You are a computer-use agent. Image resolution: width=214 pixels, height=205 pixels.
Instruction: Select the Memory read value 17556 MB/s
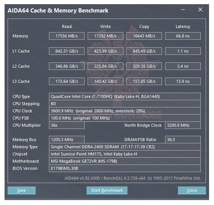tap(67, 36)
